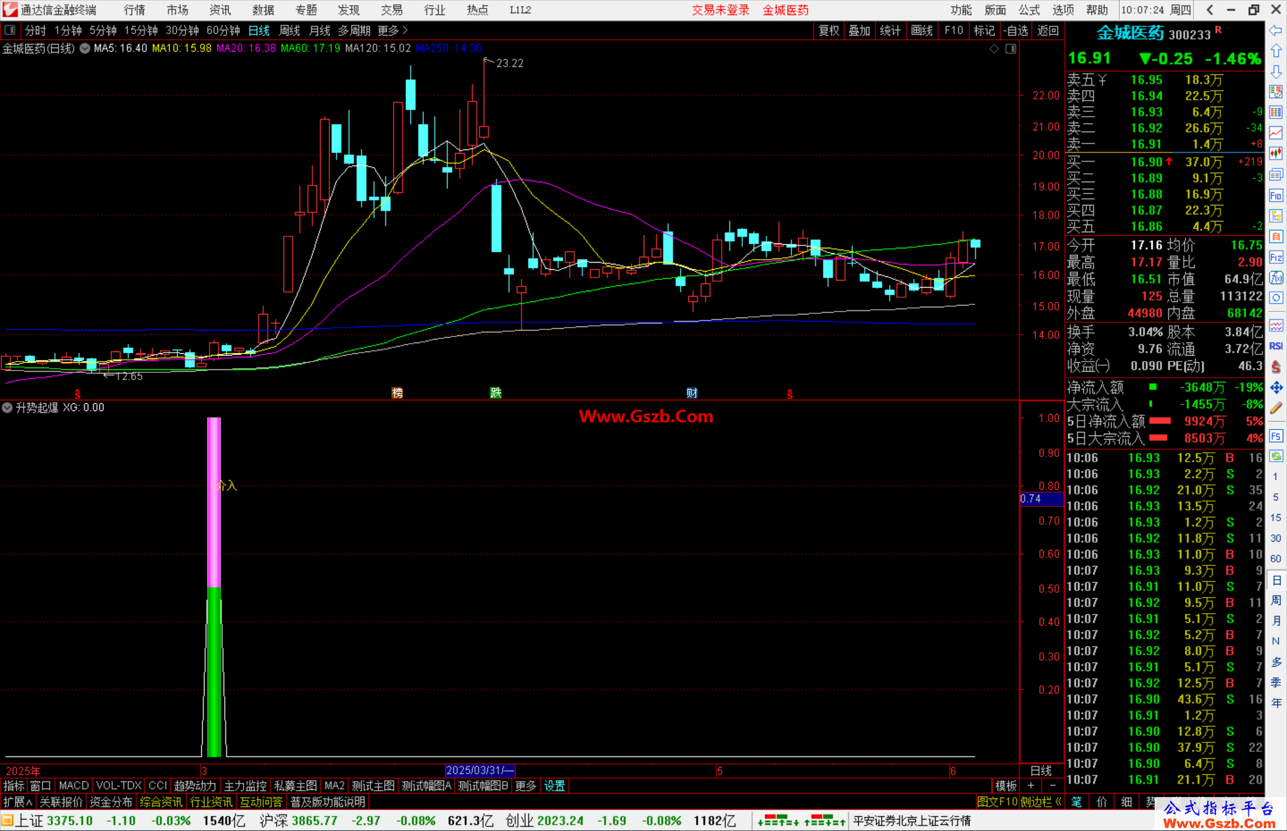Open the 行情 menu
This screenshot has width=1287, height=831.
(x=135, y=10)
